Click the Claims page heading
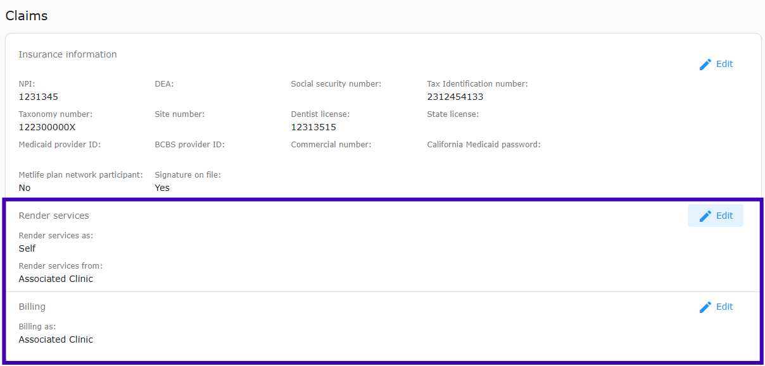This screenshot has height=366, width=765. click(x=27, y=16)
